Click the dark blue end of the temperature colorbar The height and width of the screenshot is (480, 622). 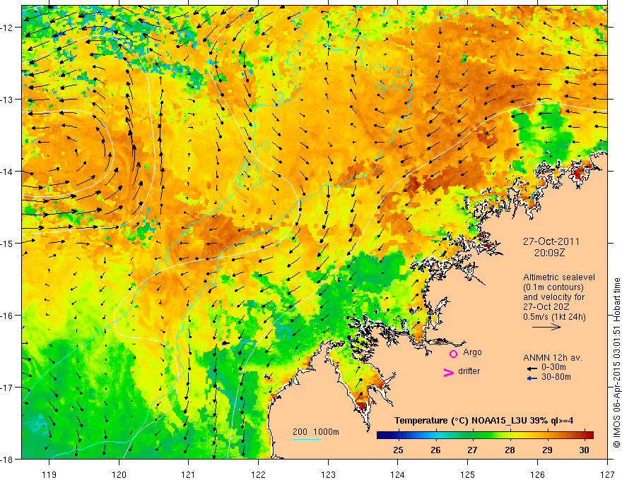point(382,435)
